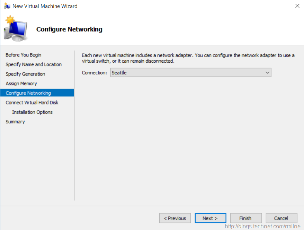Image resolution: width=304 pixels, height=230 pixels.
Task: Jump to Specify Generation step
Action: pyautogui.click(x=25, y=74)
